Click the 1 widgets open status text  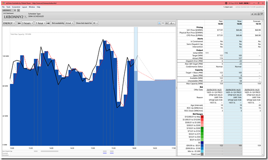click(x=228, y=7)
